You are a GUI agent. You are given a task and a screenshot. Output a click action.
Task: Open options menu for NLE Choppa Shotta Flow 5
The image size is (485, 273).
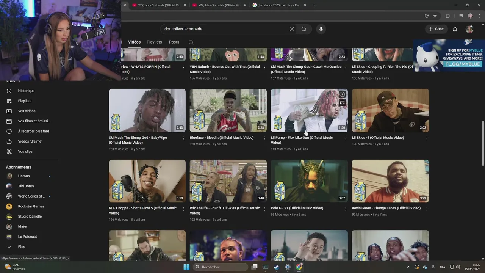[x=184, y=209]
